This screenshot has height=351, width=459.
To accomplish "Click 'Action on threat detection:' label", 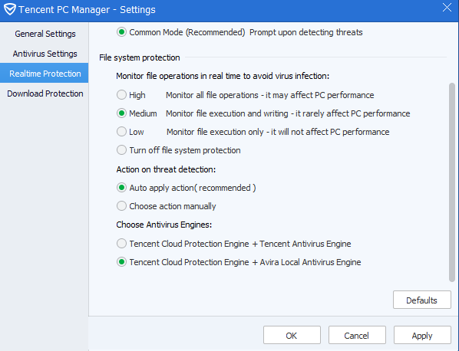I will click(x=166, y=169).
